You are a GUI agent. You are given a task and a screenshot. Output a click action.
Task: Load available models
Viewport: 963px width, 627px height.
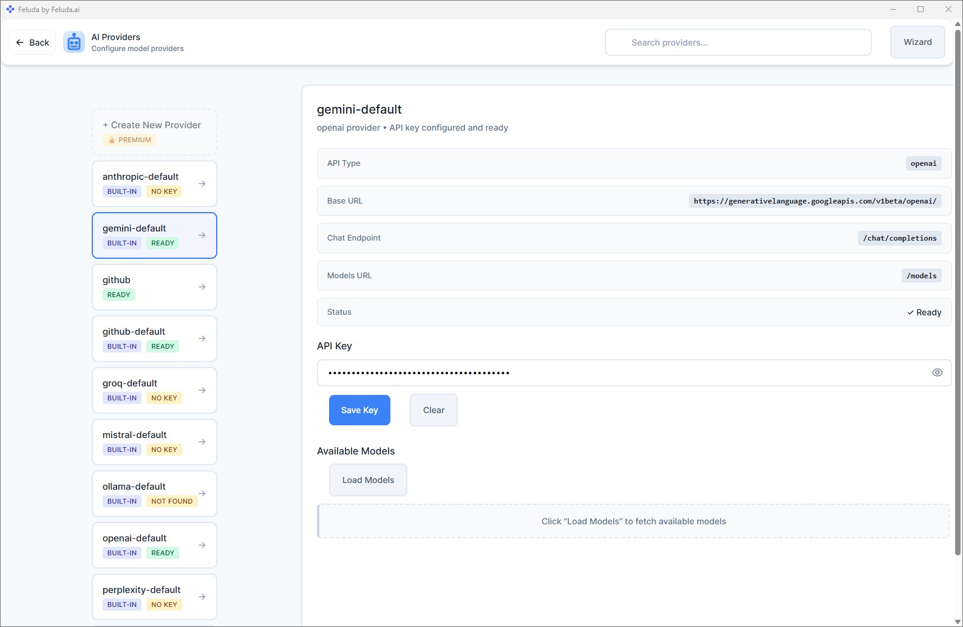click(x=368, y=480)
